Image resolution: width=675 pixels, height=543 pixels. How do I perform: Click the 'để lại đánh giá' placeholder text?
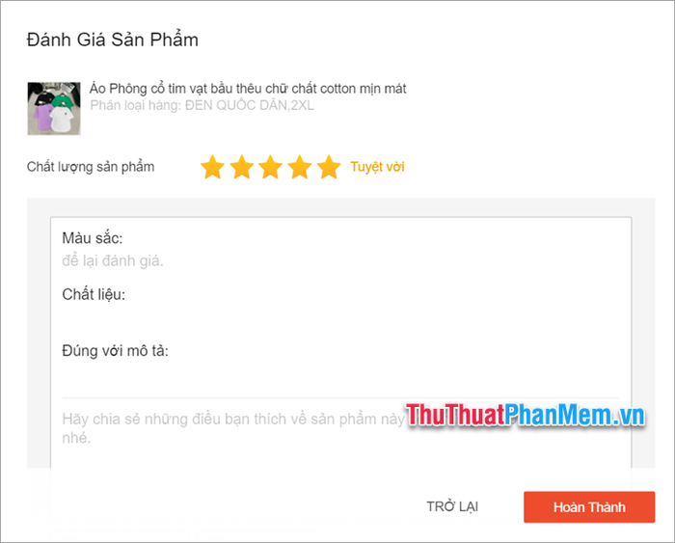coord(113,261)
